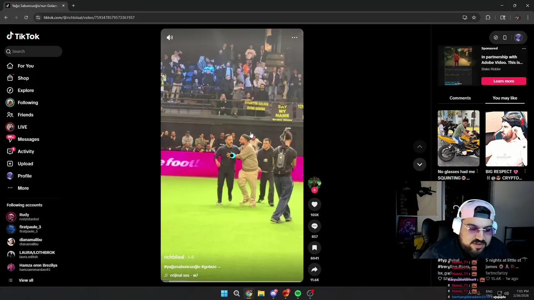534x300 pixels.
Task: Open the followed account LAURA/LOTHBROK
Action: 37,255
